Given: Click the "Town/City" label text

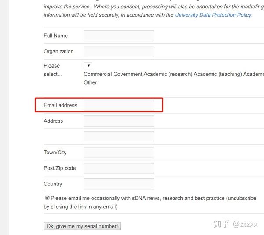Looking at the screenshot, I should pos(55,153).
